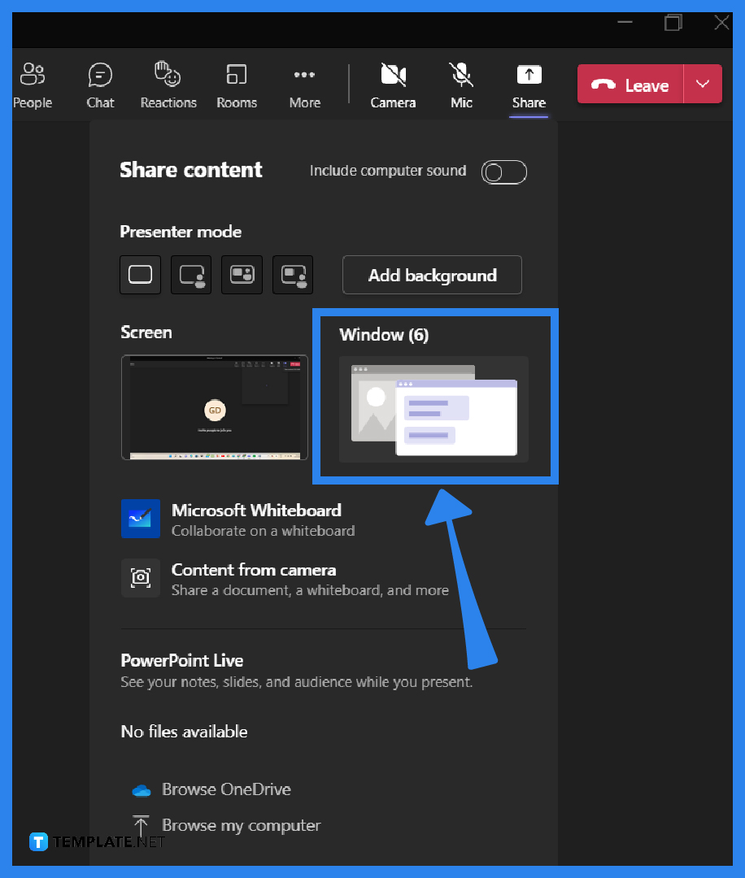Open the People panel

(x=32, y=84)
